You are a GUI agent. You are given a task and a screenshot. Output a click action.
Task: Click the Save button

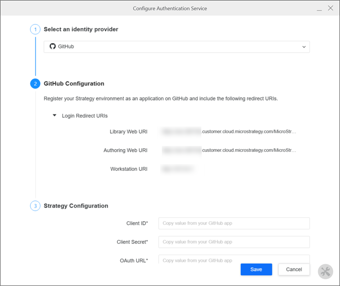click(x=256, y=269)
